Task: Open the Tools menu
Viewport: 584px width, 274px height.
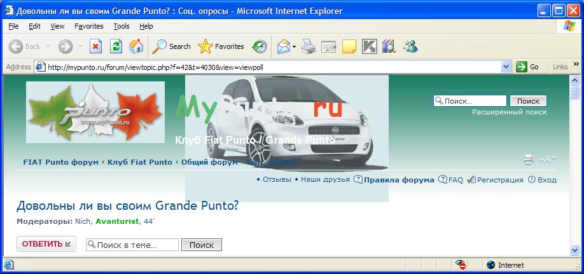Action: point(122,26)
